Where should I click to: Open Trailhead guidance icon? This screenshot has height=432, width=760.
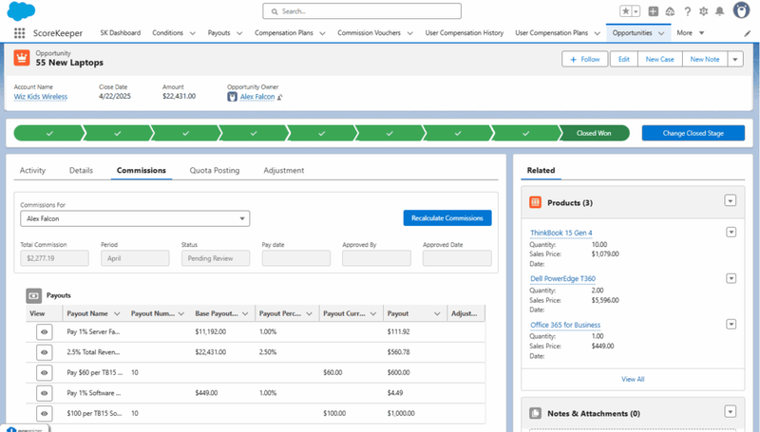click(670, 11)
